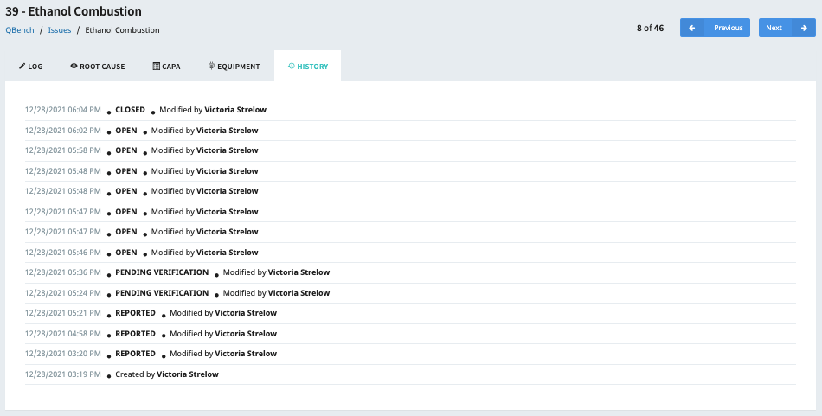Click the plug icon on Equipment tab
Viewport: 822px width, 416px height.
coord(211,66)
